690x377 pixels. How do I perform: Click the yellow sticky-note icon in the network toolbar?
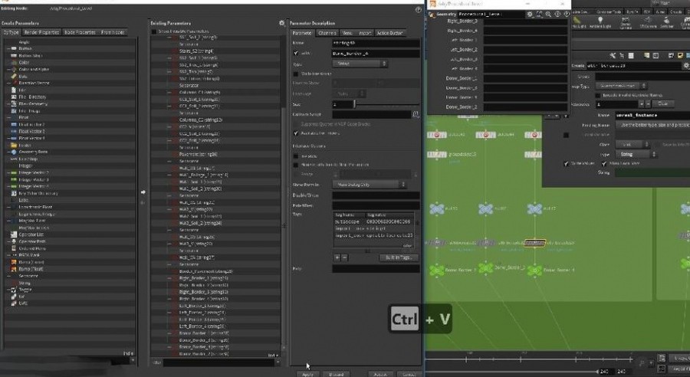(680, 55)
